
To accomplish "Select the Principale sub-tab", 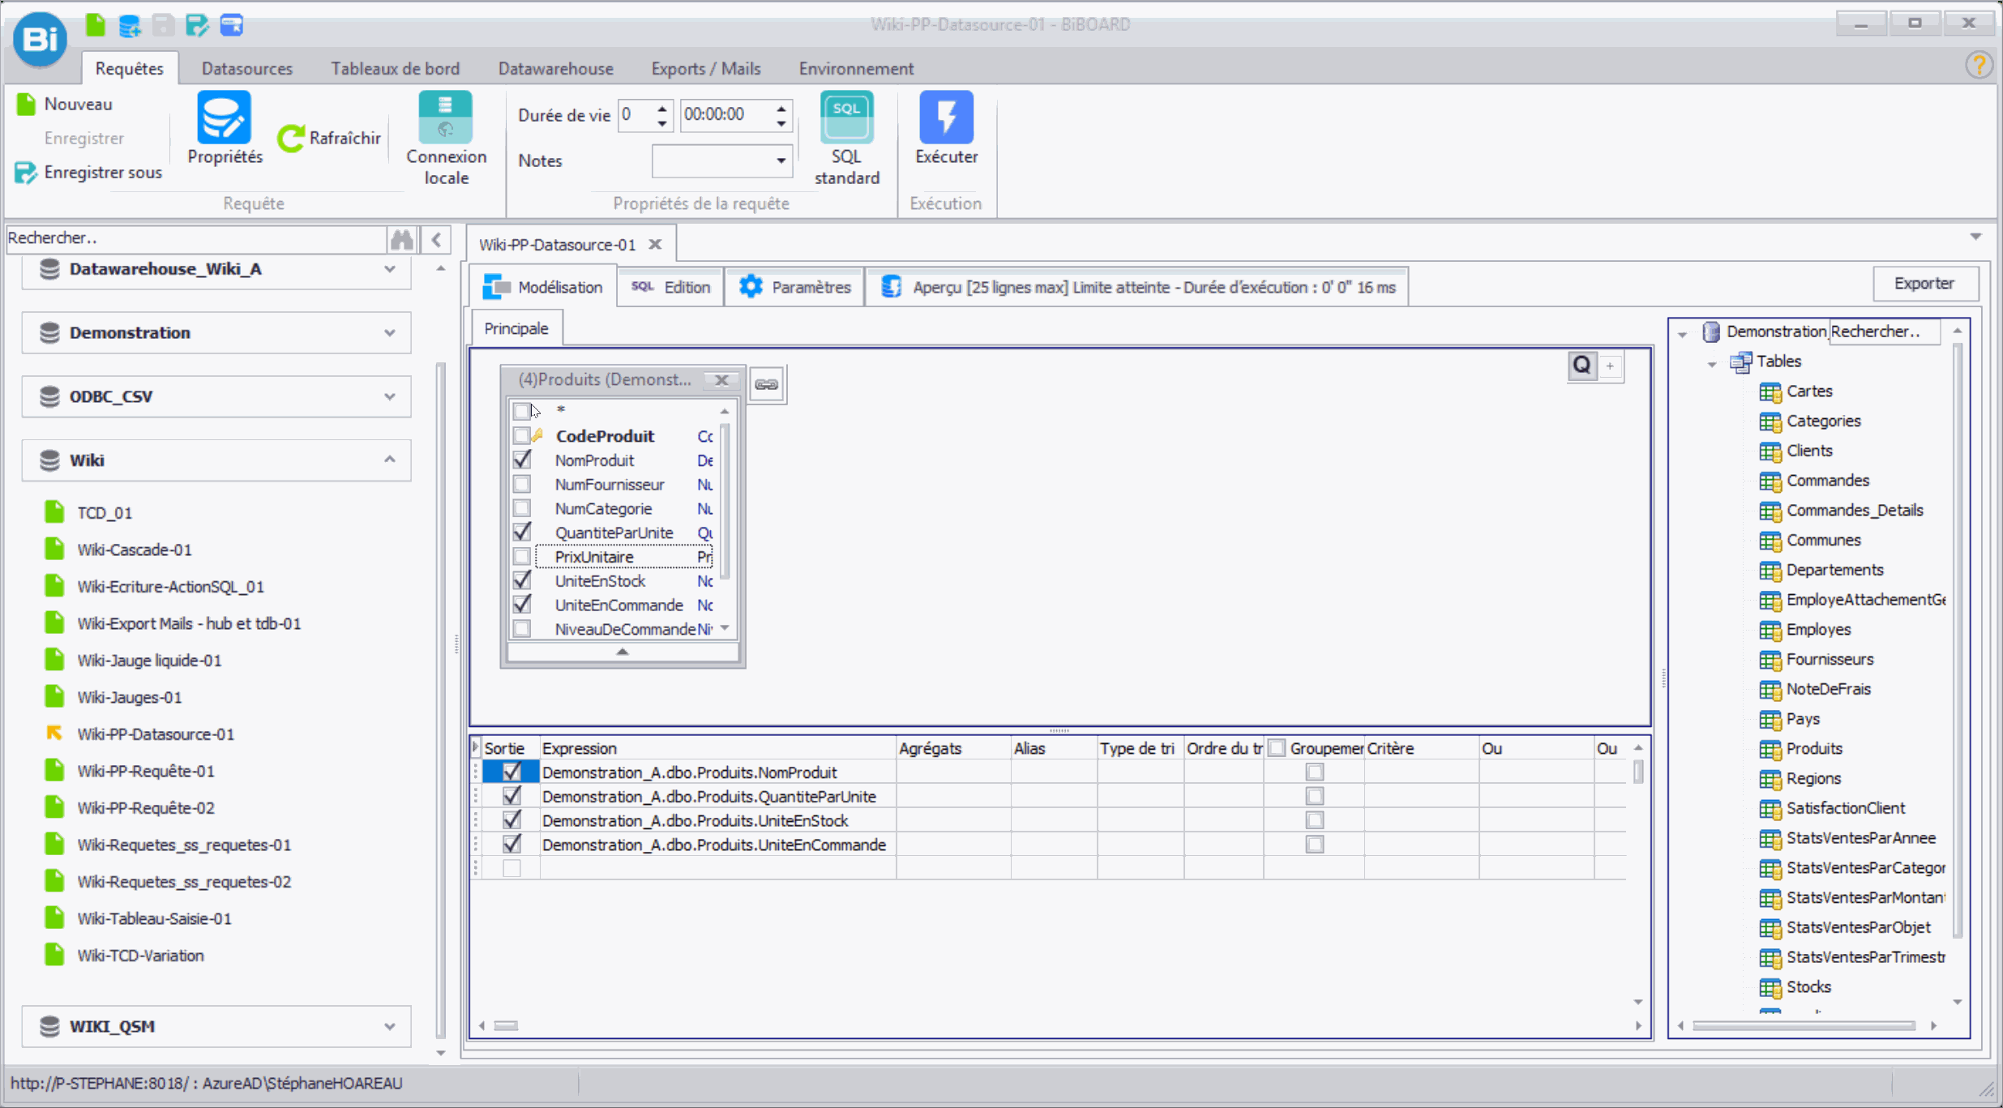I will coord(516,328).
